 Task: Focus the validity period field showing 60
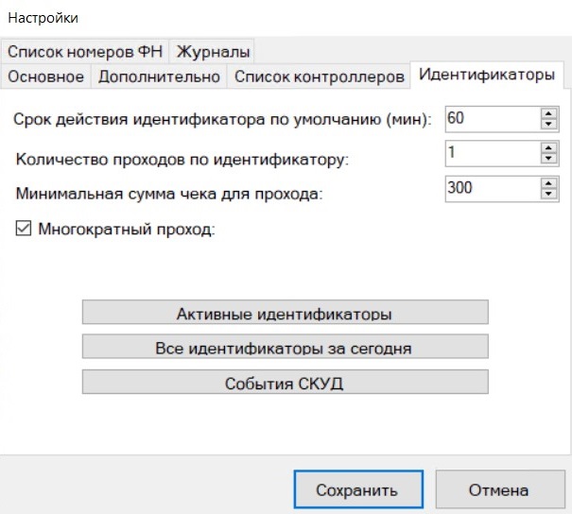pos(494,119)
